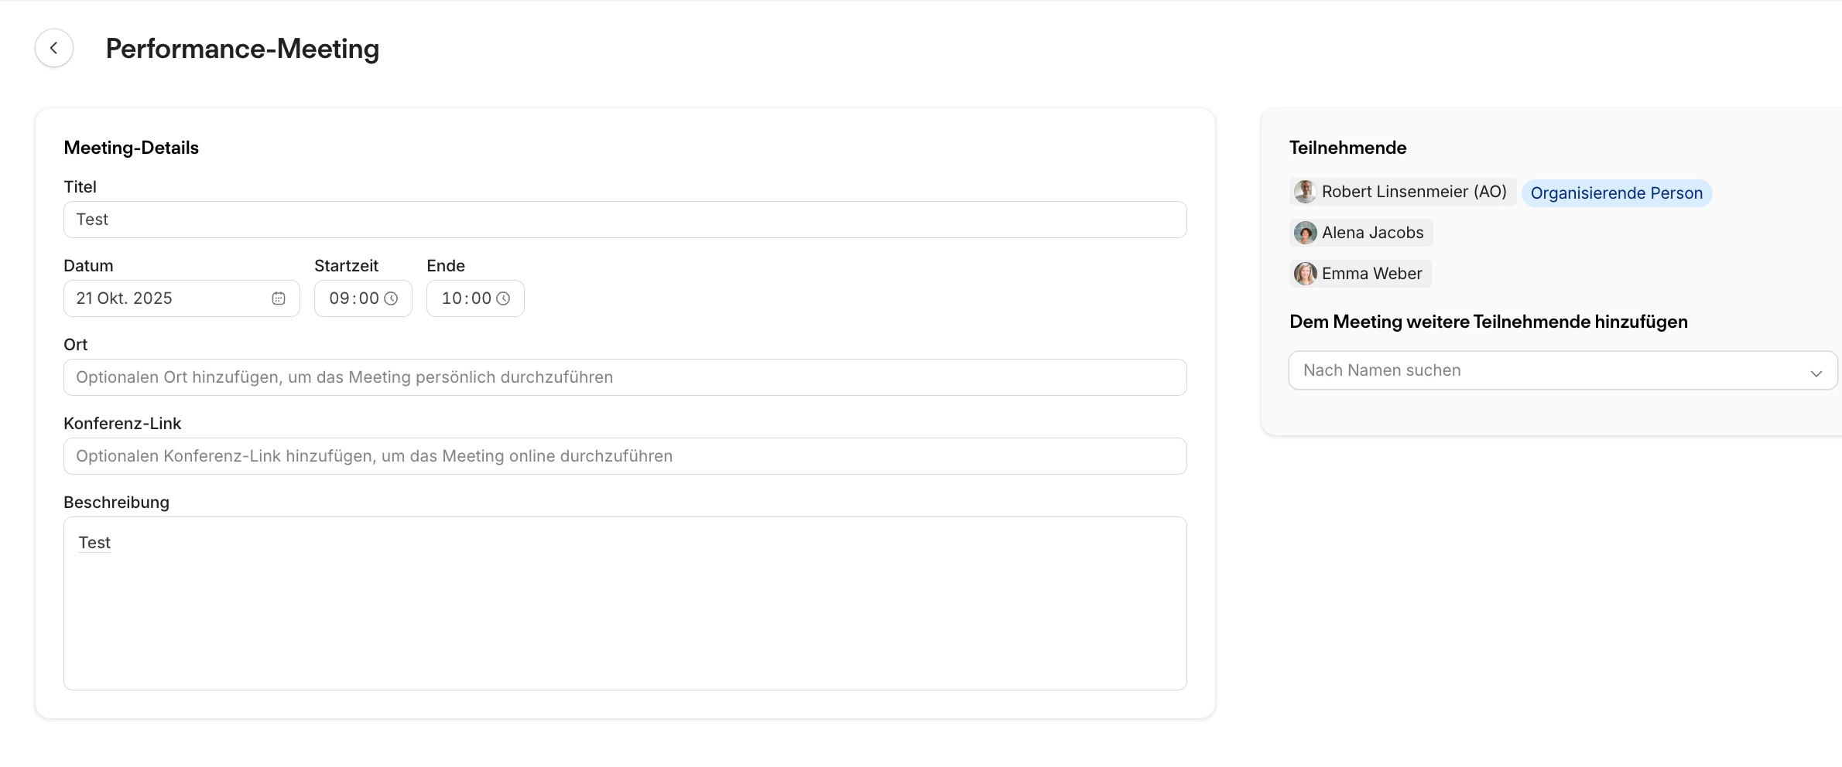Click inside the Beschreibung text area

coord(625,611)
